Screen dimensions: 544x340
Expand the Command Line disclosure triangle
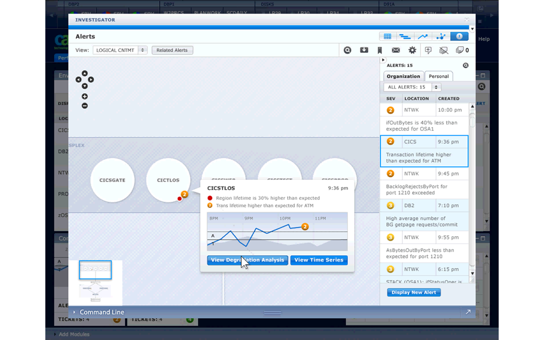(x=74, y=312)
